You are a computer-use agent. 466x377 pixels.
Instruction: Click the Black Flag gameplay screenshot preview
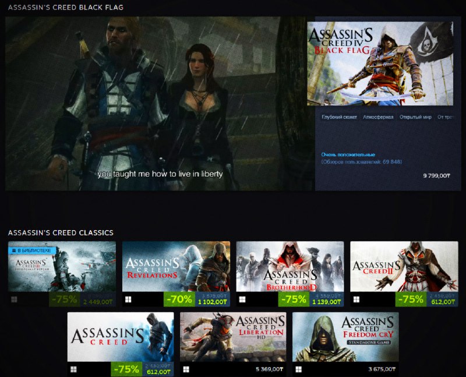point(155,103)
